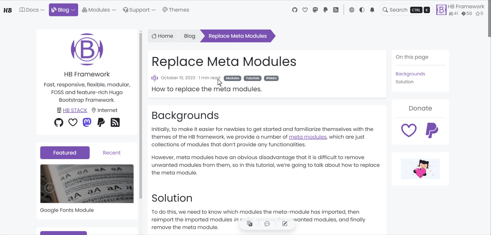Expand the Modules dropdown menu
This screenshot has width=491, height=235.
tap(99, 10)
